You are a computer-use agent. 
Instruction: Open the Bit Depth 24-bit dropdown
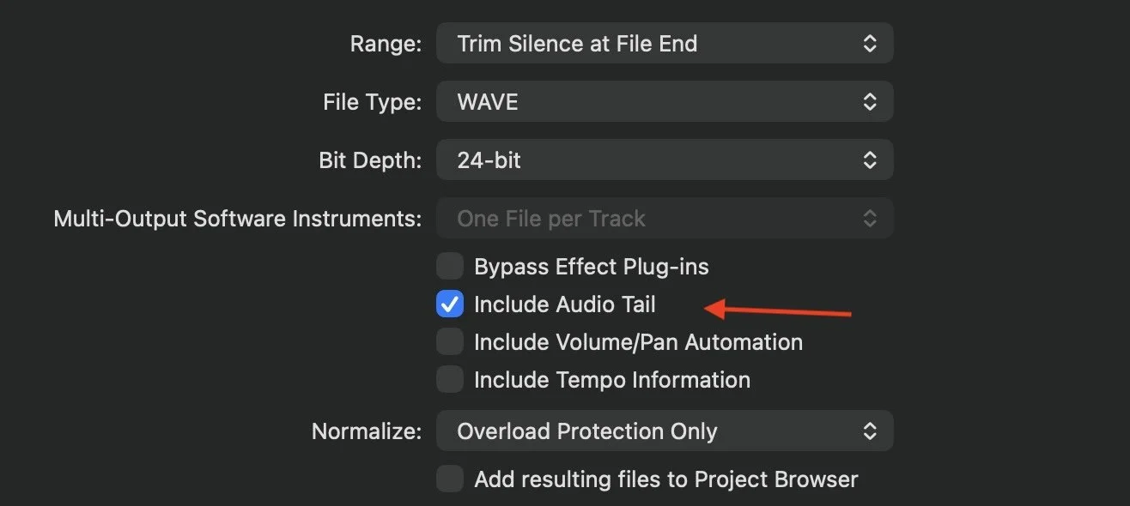point(664,160)
